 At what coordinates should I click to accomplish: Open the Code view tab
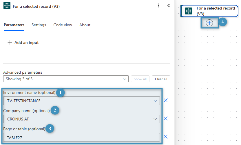63,25
